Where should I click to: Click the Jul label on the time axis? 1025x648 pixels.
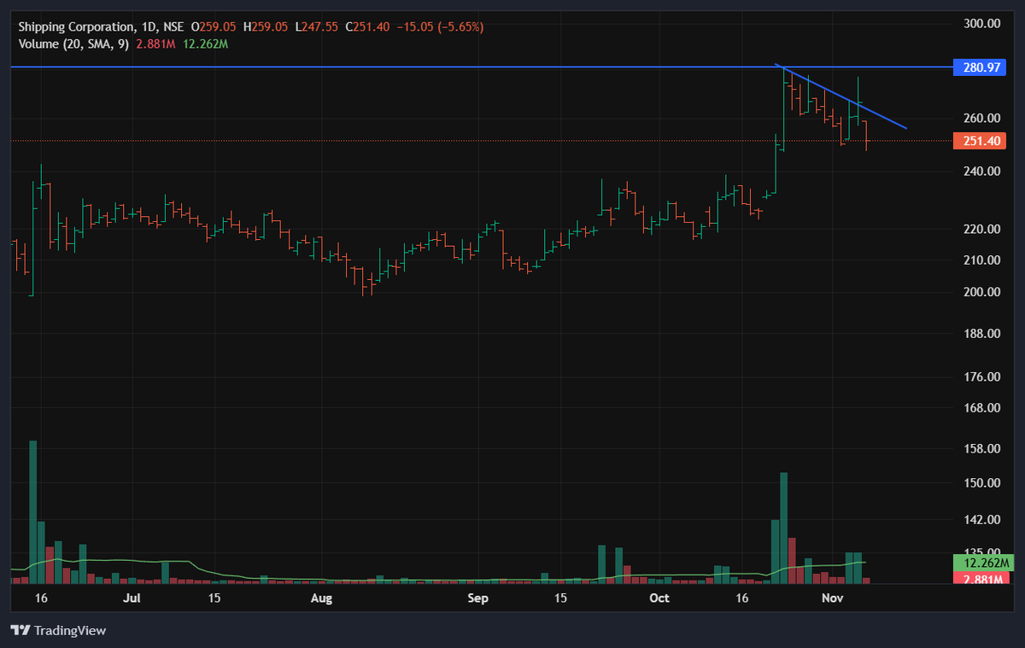[x=132, y=598]
